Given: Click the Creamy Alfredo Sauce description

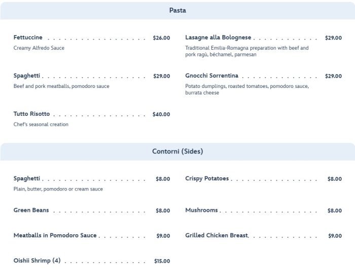Looking at the screenshot, I should click(x=39, y=48).
